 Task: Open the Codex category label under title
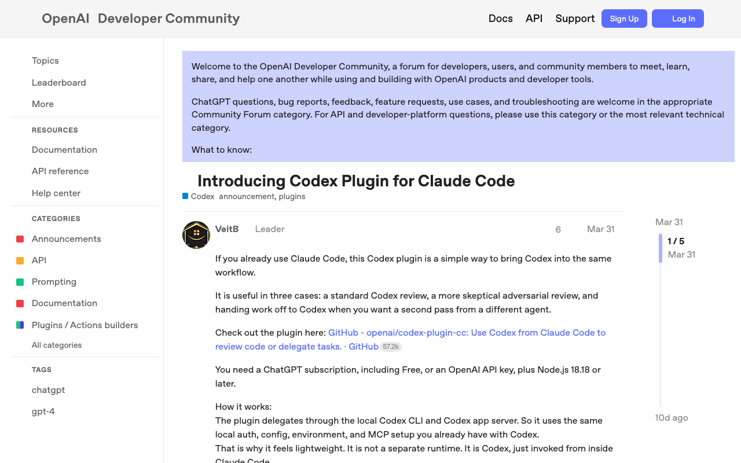click(203, 196)
